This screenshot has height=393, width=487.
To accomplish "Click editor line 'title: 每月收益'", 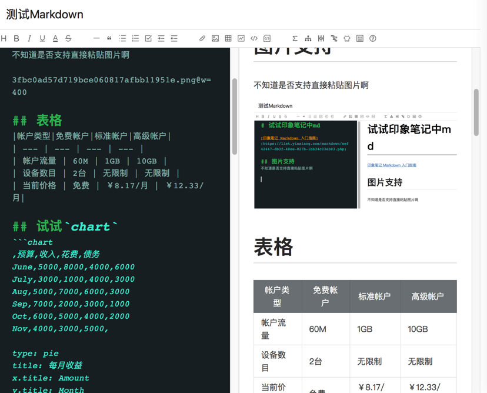I will 47,365.
